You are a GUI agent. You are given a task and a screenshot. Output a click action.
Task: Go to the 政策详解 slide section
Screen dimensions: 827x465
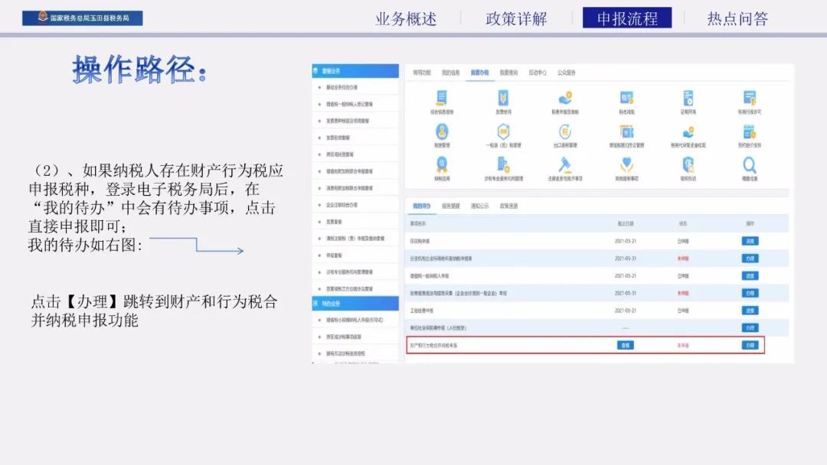coord(516,19)
